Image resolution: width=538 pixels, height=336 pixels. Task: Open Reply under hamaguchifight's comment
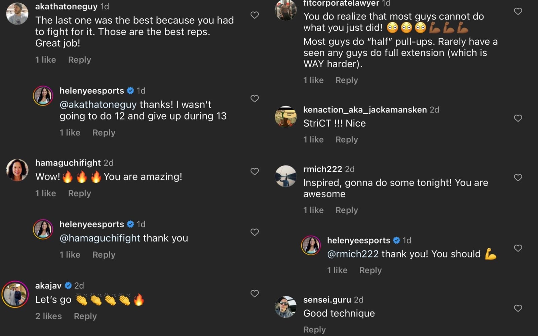(x=79, y=193)
